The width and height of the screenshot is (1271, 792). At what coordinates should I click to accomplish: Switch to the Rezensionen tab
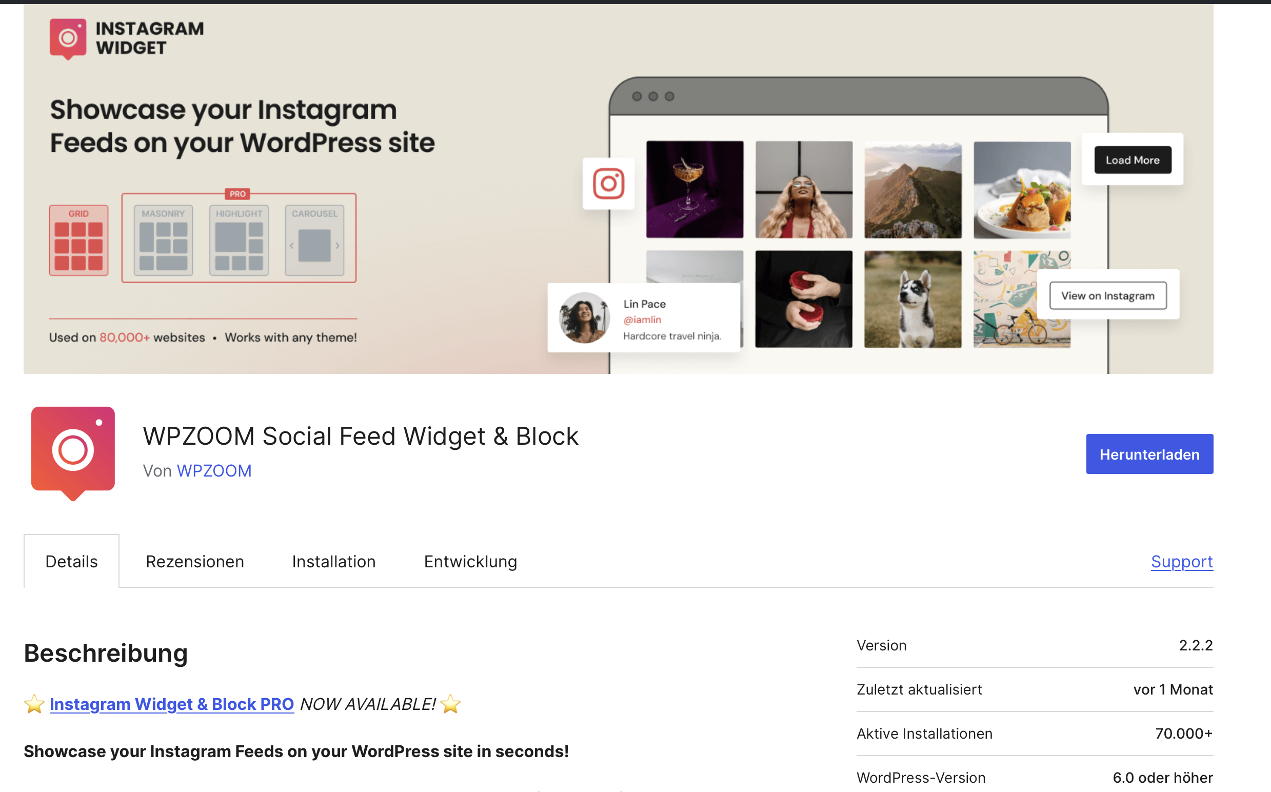point(195,561)
